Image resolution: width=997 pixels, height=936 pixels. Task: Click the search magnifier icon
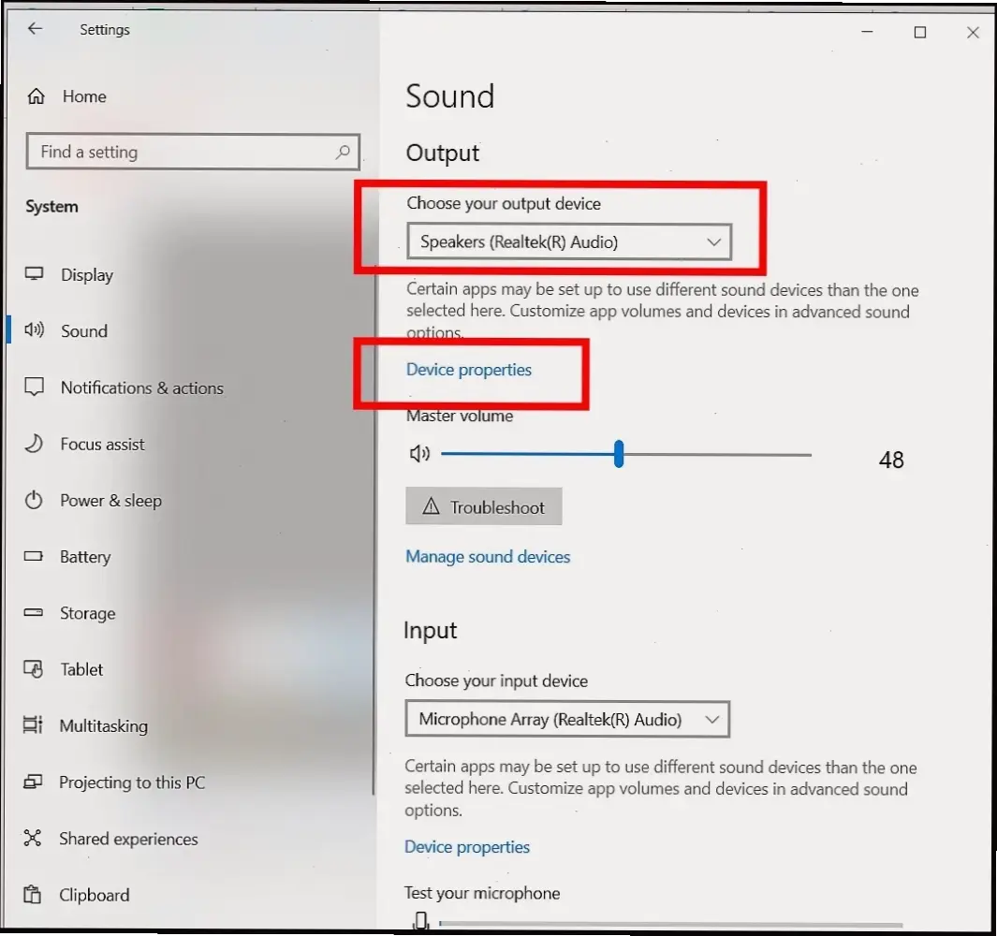pyautogui.click(x=343, y=152)
